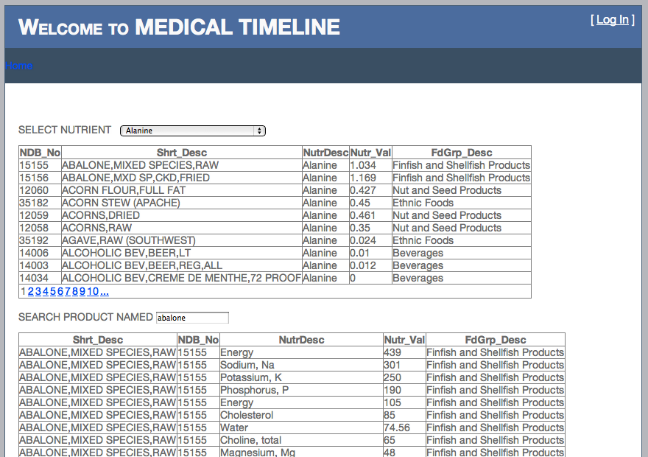648x457 pixels.
Task: Click the ellipsis for more pages
Action: (105, 292)
